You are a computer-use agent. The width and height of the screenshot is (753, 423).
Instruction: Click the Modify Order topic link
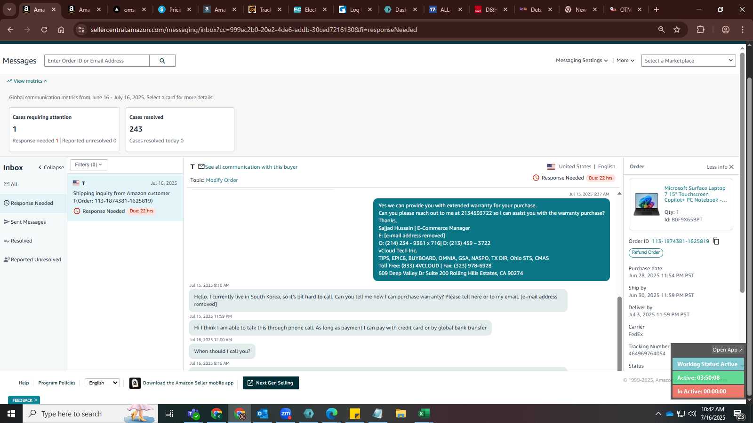click(222, 180)
